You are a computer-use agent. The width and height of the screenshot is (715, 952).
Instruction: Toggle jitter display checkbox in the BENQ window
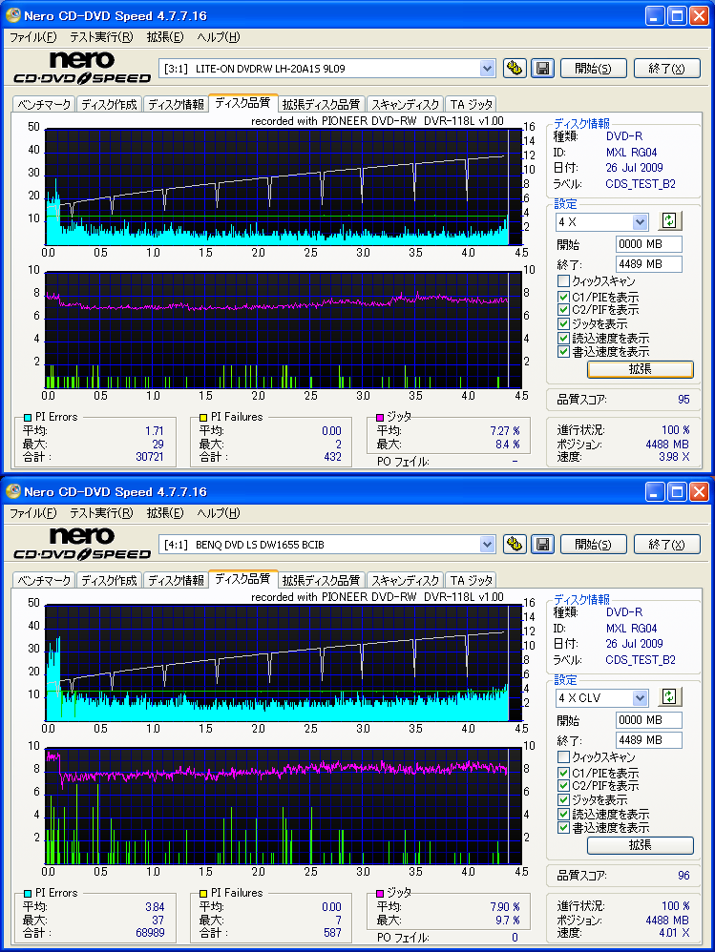tap(563, 799)
